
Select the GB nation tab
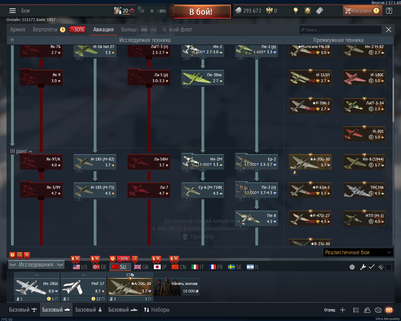tap(141, 267)
